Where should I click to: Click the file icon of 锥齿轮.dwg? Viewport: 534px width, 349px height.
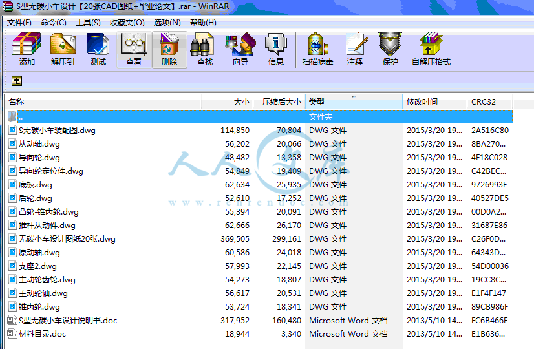point(12,306)
